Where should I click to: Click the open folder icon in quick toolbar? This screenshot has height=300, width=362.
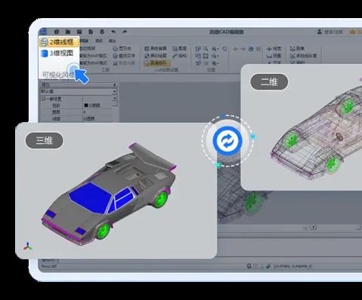pos(68,32)
